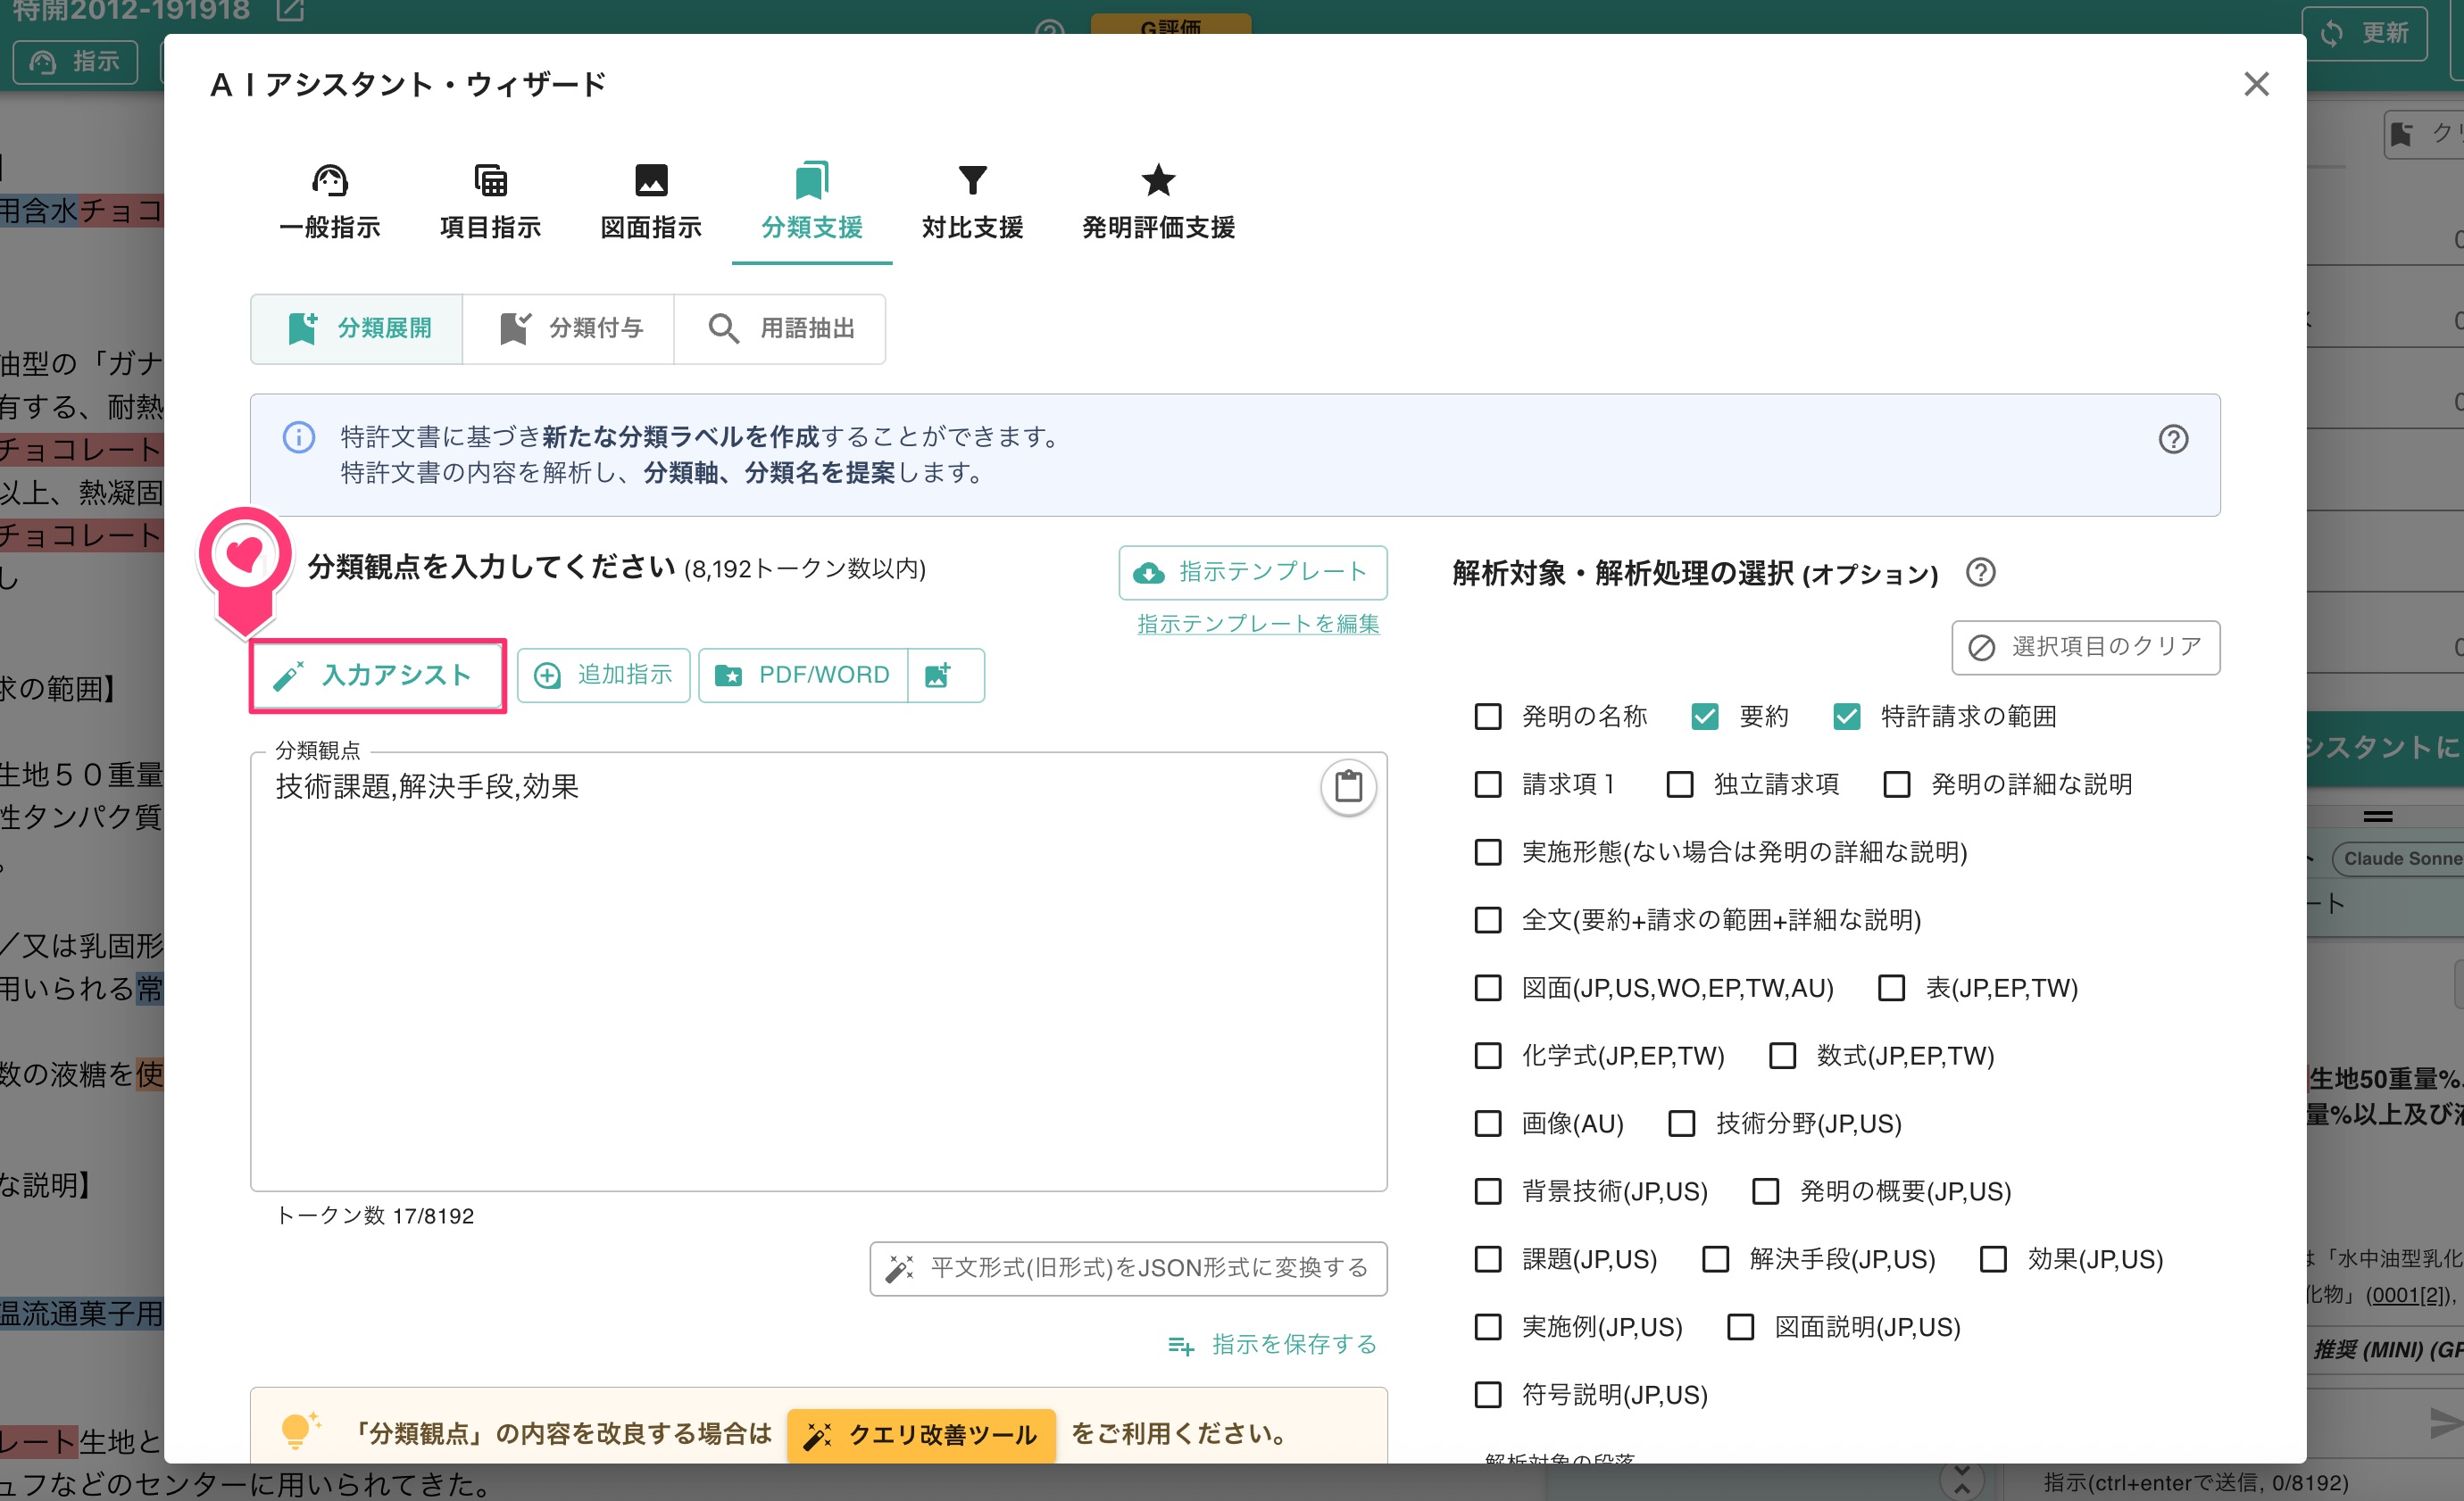Check the 独立請求項 checkbox
Screen dimensions: 2464x1501
coord(1680,784)
